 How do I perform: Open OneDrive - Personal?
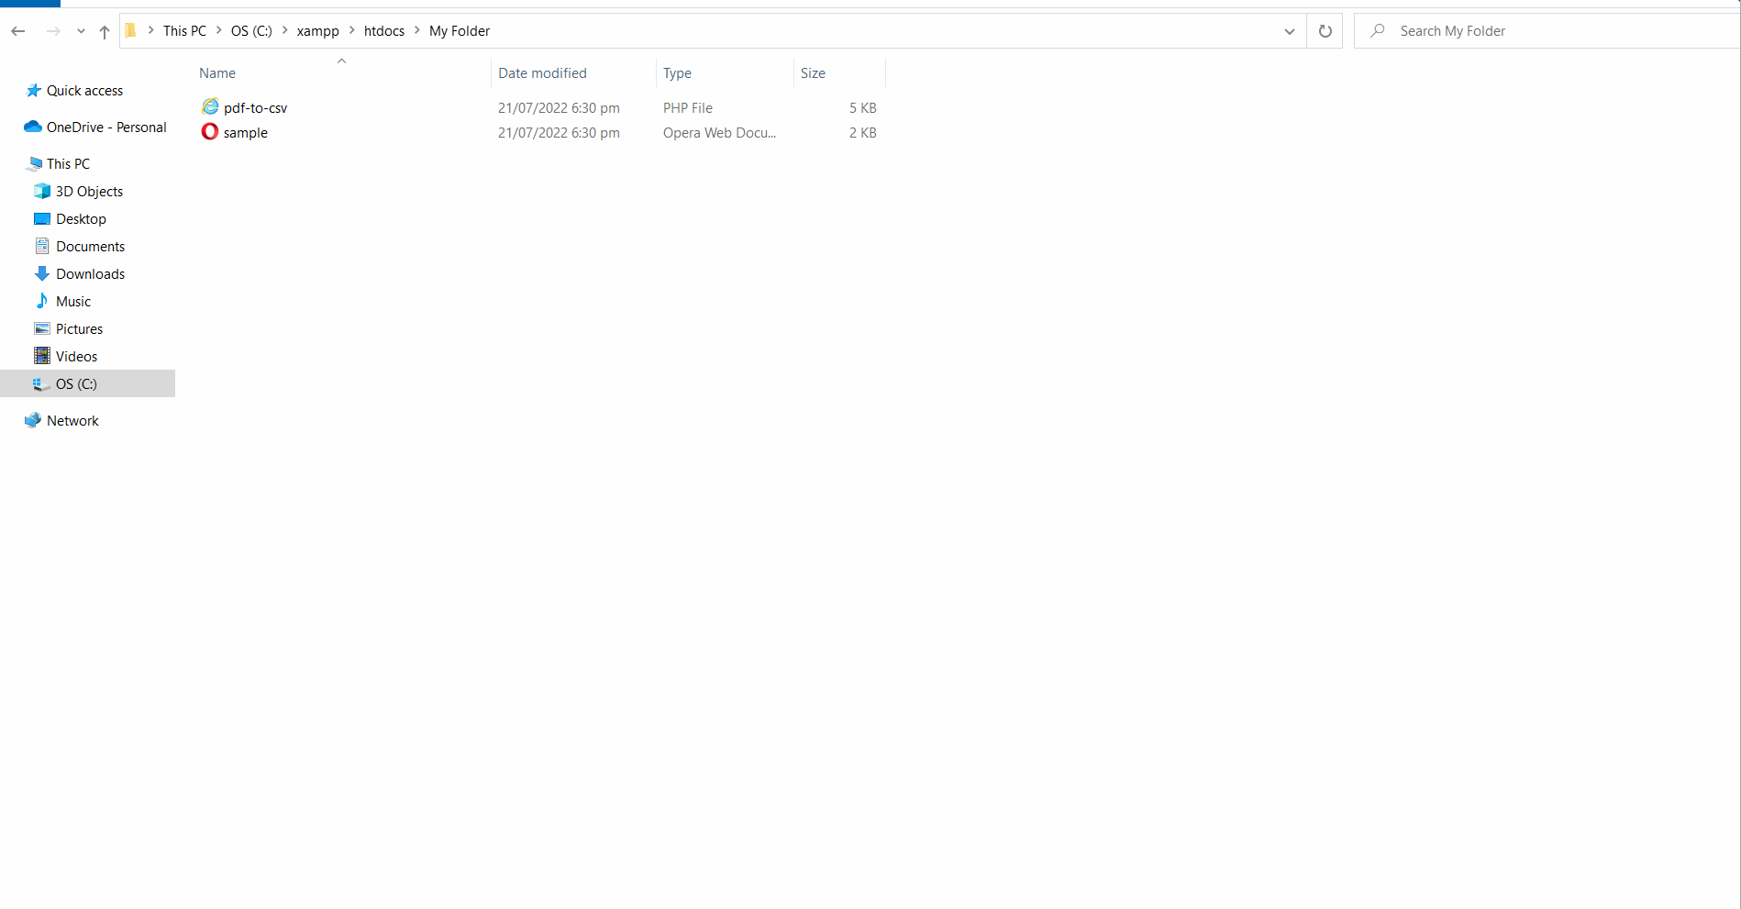click(106, 127)
